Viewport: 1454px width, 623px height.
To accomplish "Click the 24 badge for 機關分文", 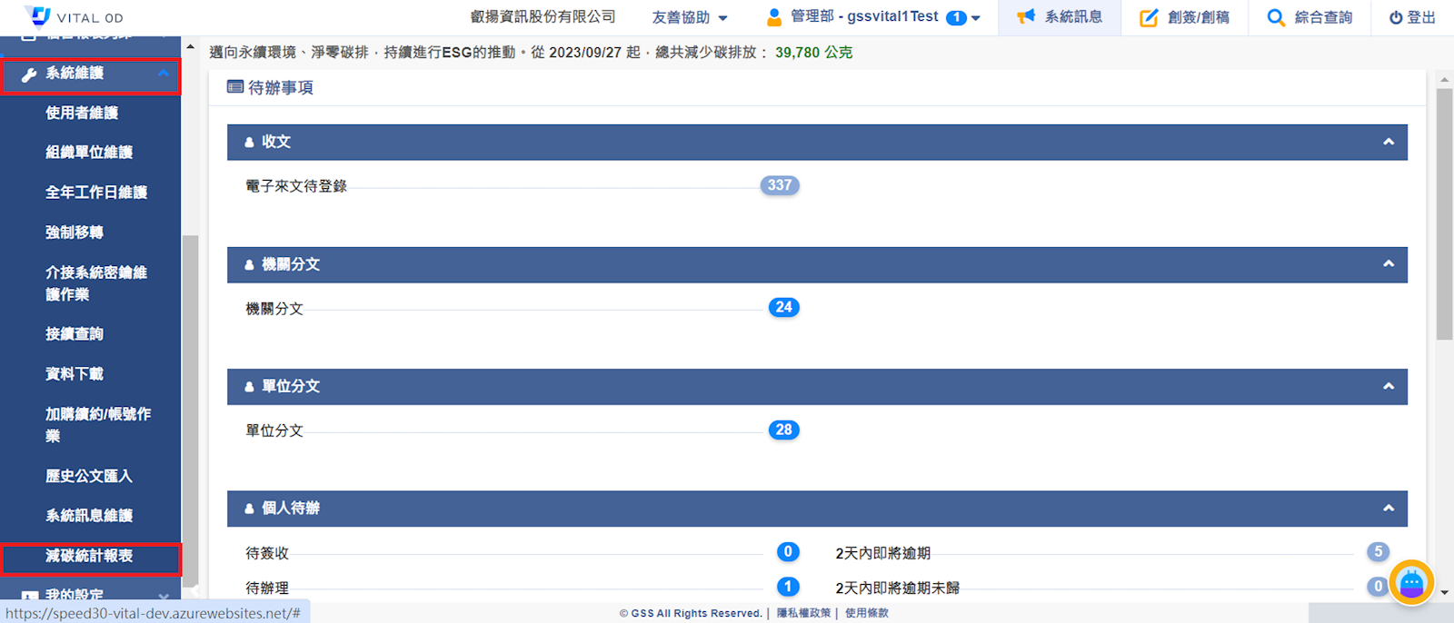I will [x=783, y=307].
